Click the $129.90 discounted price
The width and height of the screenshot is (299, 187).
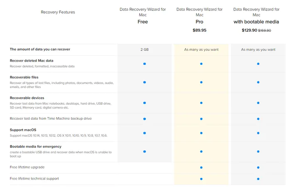pos(249,30)
